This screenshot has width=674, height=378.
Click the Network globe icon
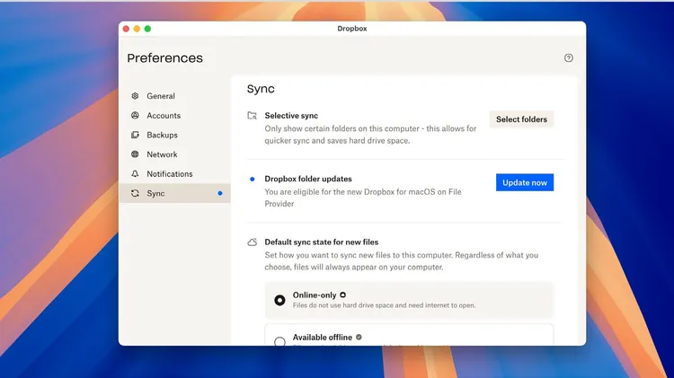135,154
